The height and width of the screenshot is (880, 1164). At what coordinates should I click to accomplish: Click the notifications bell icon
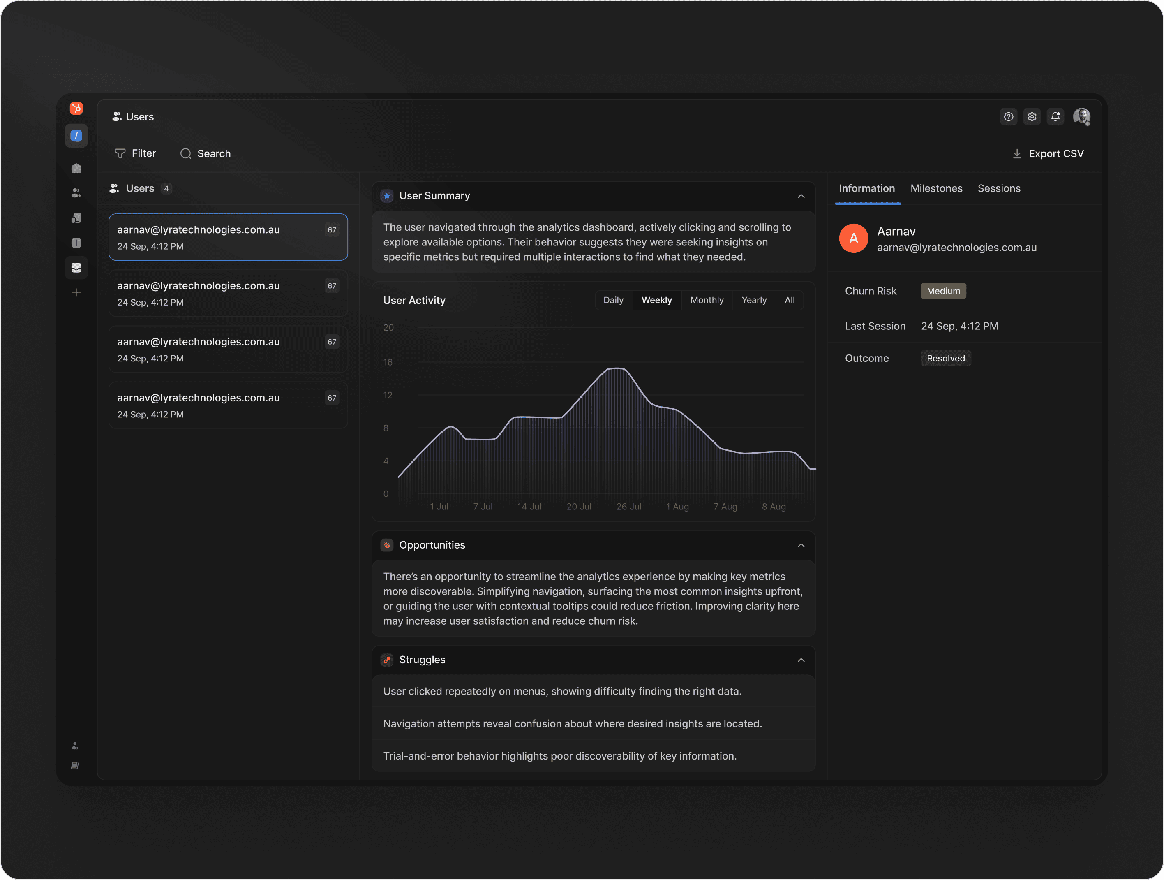pyautogui.click(x=1055, y=117)
